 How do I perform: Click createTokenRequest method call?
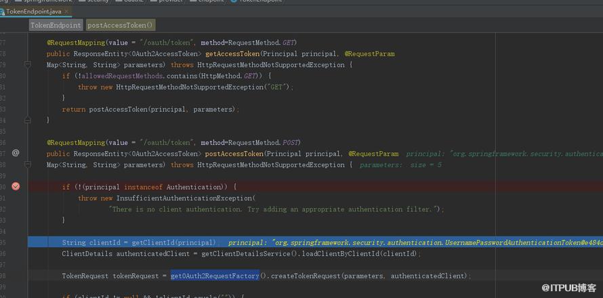pos(306,276)
